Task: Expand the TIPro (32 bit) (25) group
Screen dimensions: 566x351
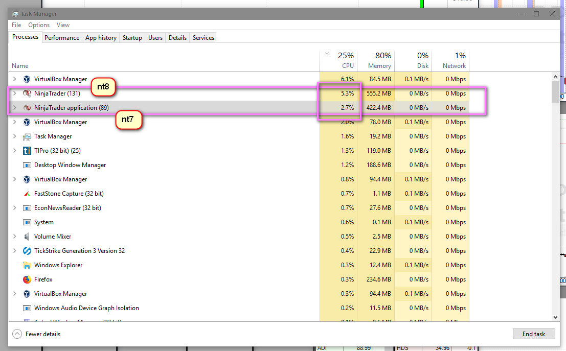Action: [x=14, y=151]
